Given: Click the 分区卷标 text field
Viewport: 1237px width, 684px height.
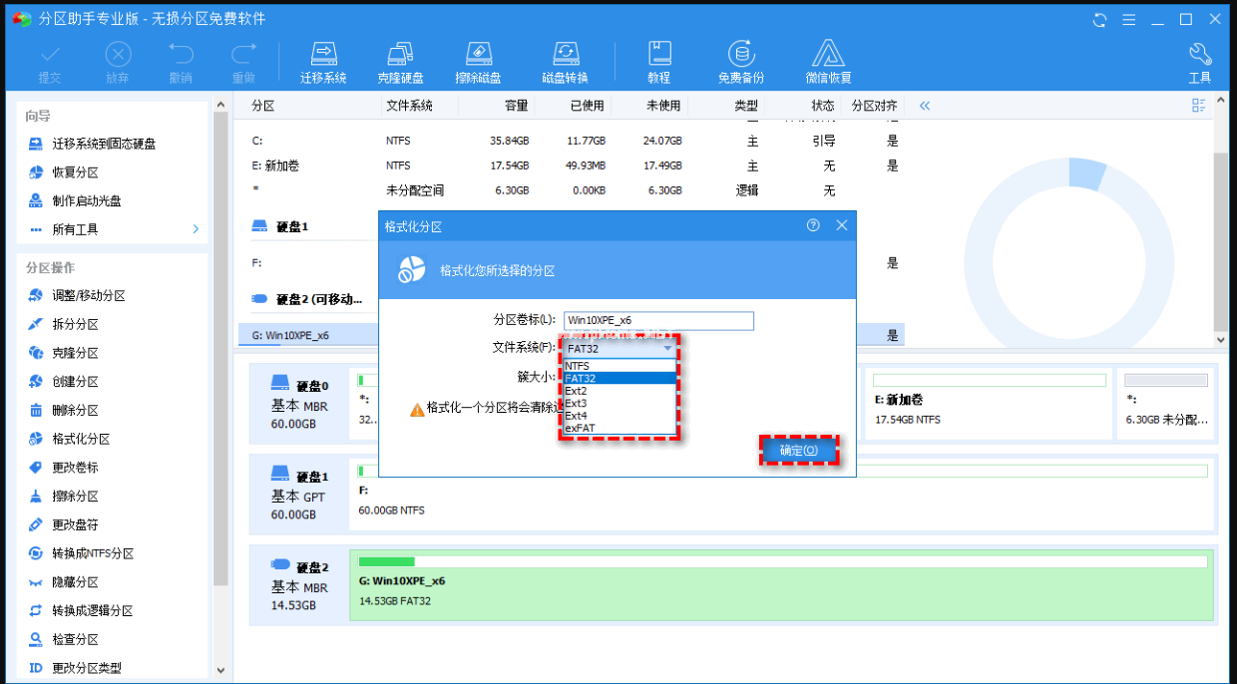Looking at the screenshot, I should (x=658, y=320).
